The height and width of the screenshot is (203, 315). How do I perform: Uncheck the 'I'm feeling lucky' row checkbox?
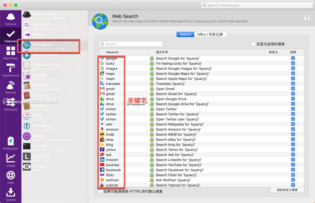click(x=293, y=63)
